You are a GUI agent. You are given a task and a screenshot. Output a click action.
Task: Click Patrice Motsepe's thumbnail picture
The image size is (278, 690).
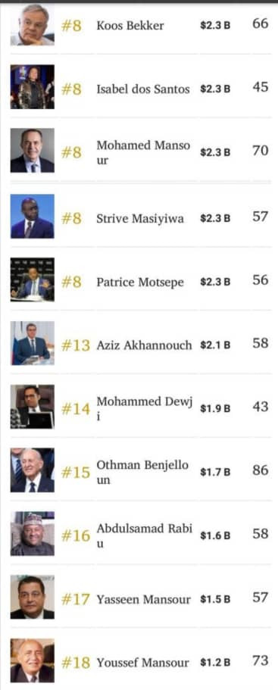(33, 279)
